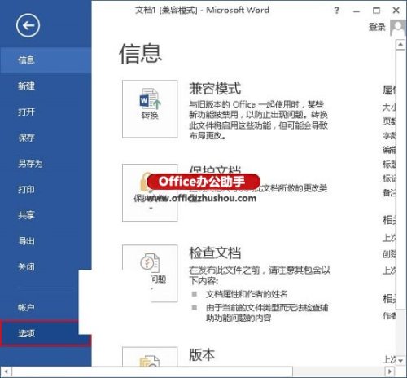Click the user account avatar icon
The image size is (407, 378).
[398, 28]
